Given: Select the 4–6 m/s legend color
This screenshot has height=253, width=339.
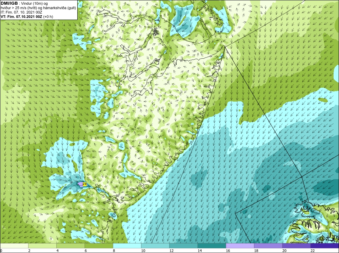Looking at the screenshot, I should pyautogui.click(x=71, y=246).
